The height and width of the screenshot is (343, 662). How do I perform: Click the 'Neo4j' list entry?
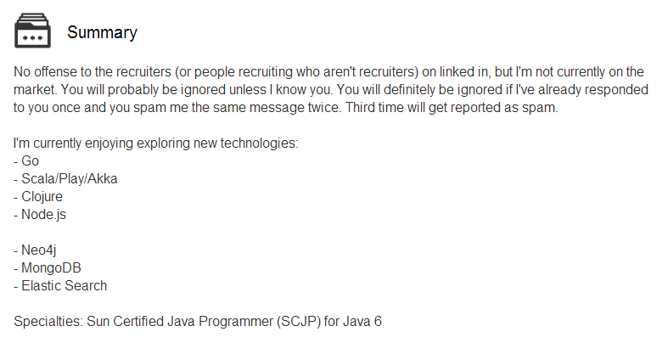tap(35, 250)
